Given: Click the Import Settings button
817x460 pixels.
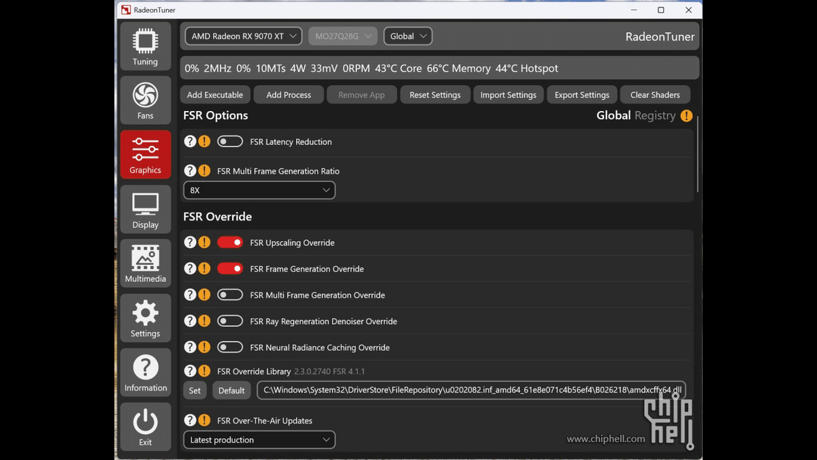Looking at the screenshot, I should point(509,95).
